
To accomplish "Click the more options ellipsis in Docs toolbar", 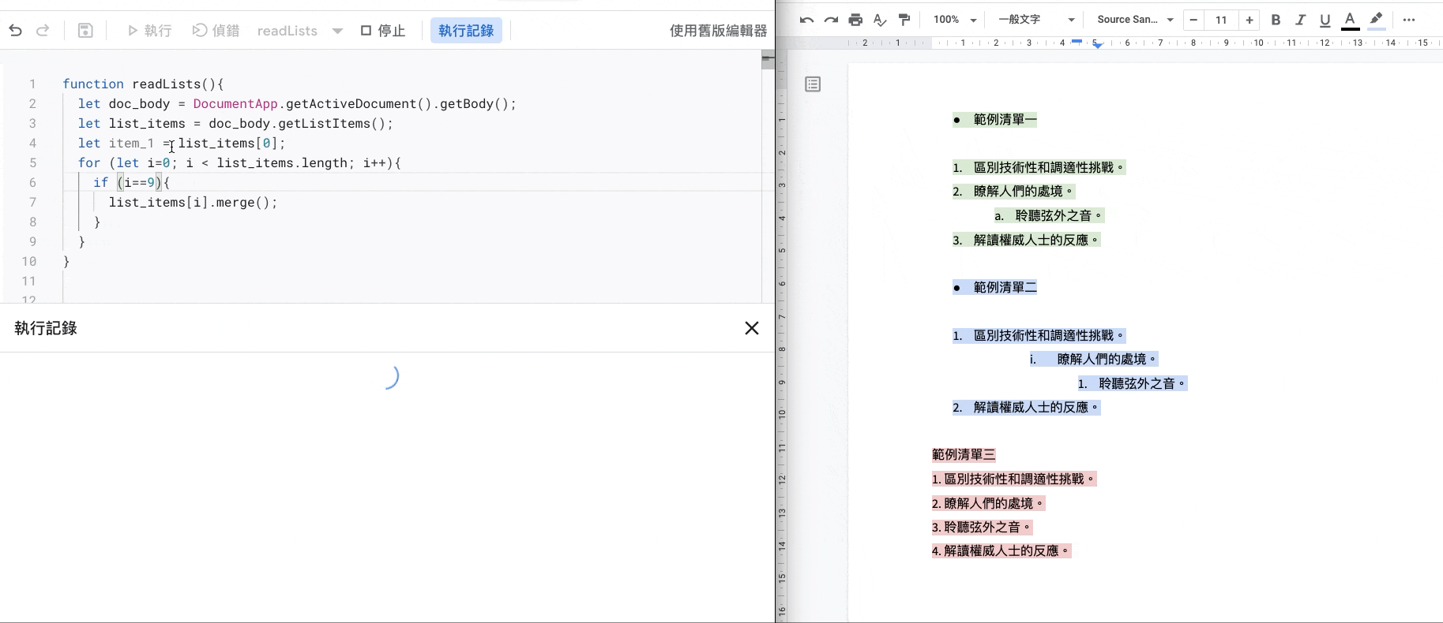I will tap(1409, 20).
